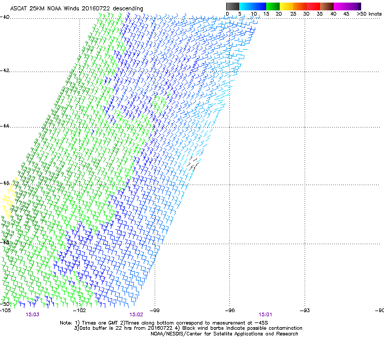The image size is (384, 337).
Task: Click the dark purple >50 knots swatch
Action: pos(360,6)
